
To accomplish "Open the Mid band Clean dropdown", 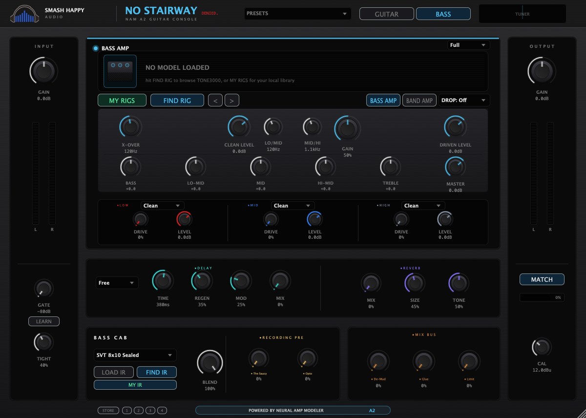I will point(293,206).
